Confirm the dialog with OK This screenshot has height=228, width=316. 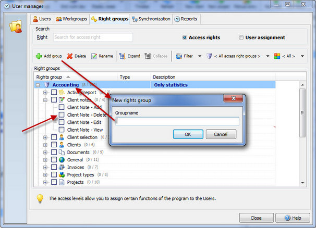(188, 134)
